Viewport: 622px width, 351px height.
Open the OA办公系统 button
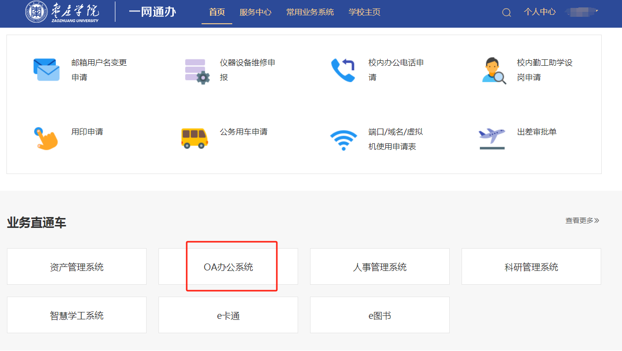tap(228, 267)
